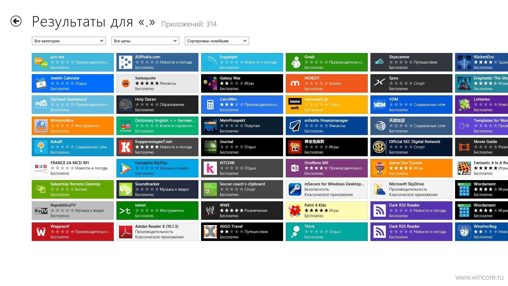Open the Templates for Word document icon
508x286 pixels.
464,126
